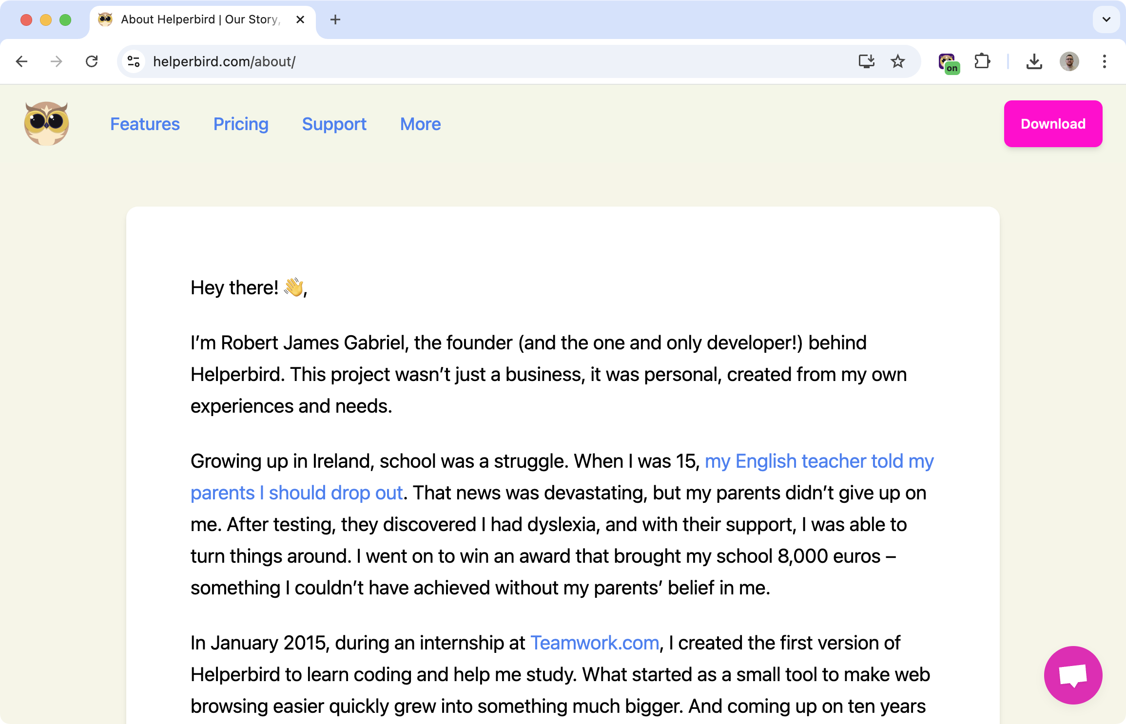1126x724 pixels.
Task: Open the Chrome profile avatar
Action: 1069,62
